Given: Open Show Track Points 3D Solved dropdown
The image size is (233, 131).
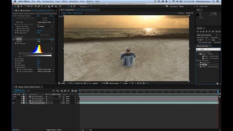Looking at the screenshot, I should (x=45, y=27).
